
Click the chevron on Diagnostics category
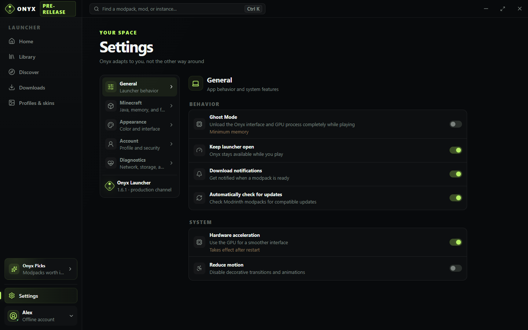pos(171,163)
